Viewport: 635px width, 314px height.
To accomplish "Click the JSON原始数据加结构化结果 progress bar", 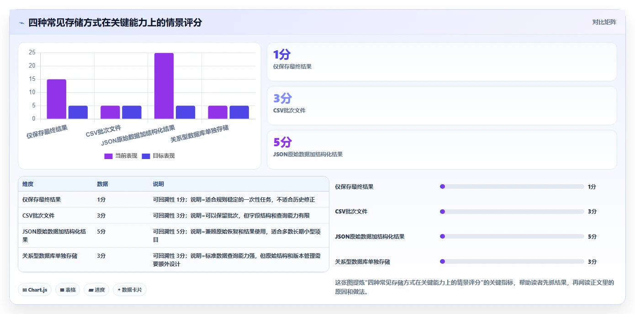I will point(512,237).
